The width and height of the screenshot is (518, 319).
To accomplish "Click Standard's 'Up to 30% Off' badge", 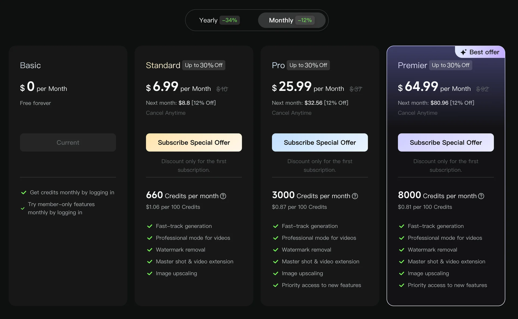I will pos(204,65).
